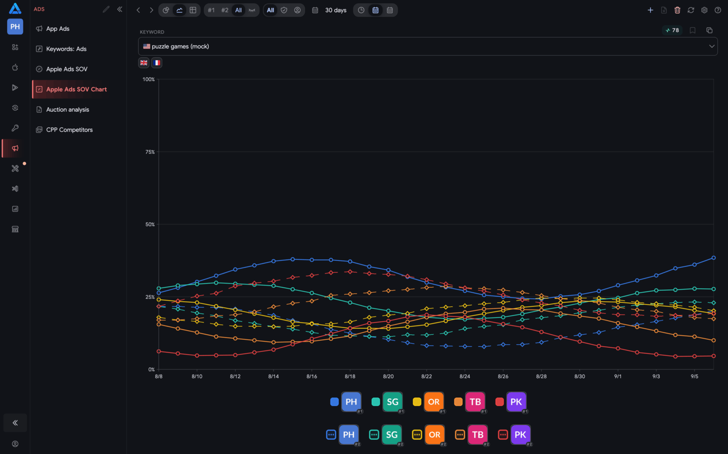Open the visibility eye section in sidebar
728x454 pixels.
15,108
